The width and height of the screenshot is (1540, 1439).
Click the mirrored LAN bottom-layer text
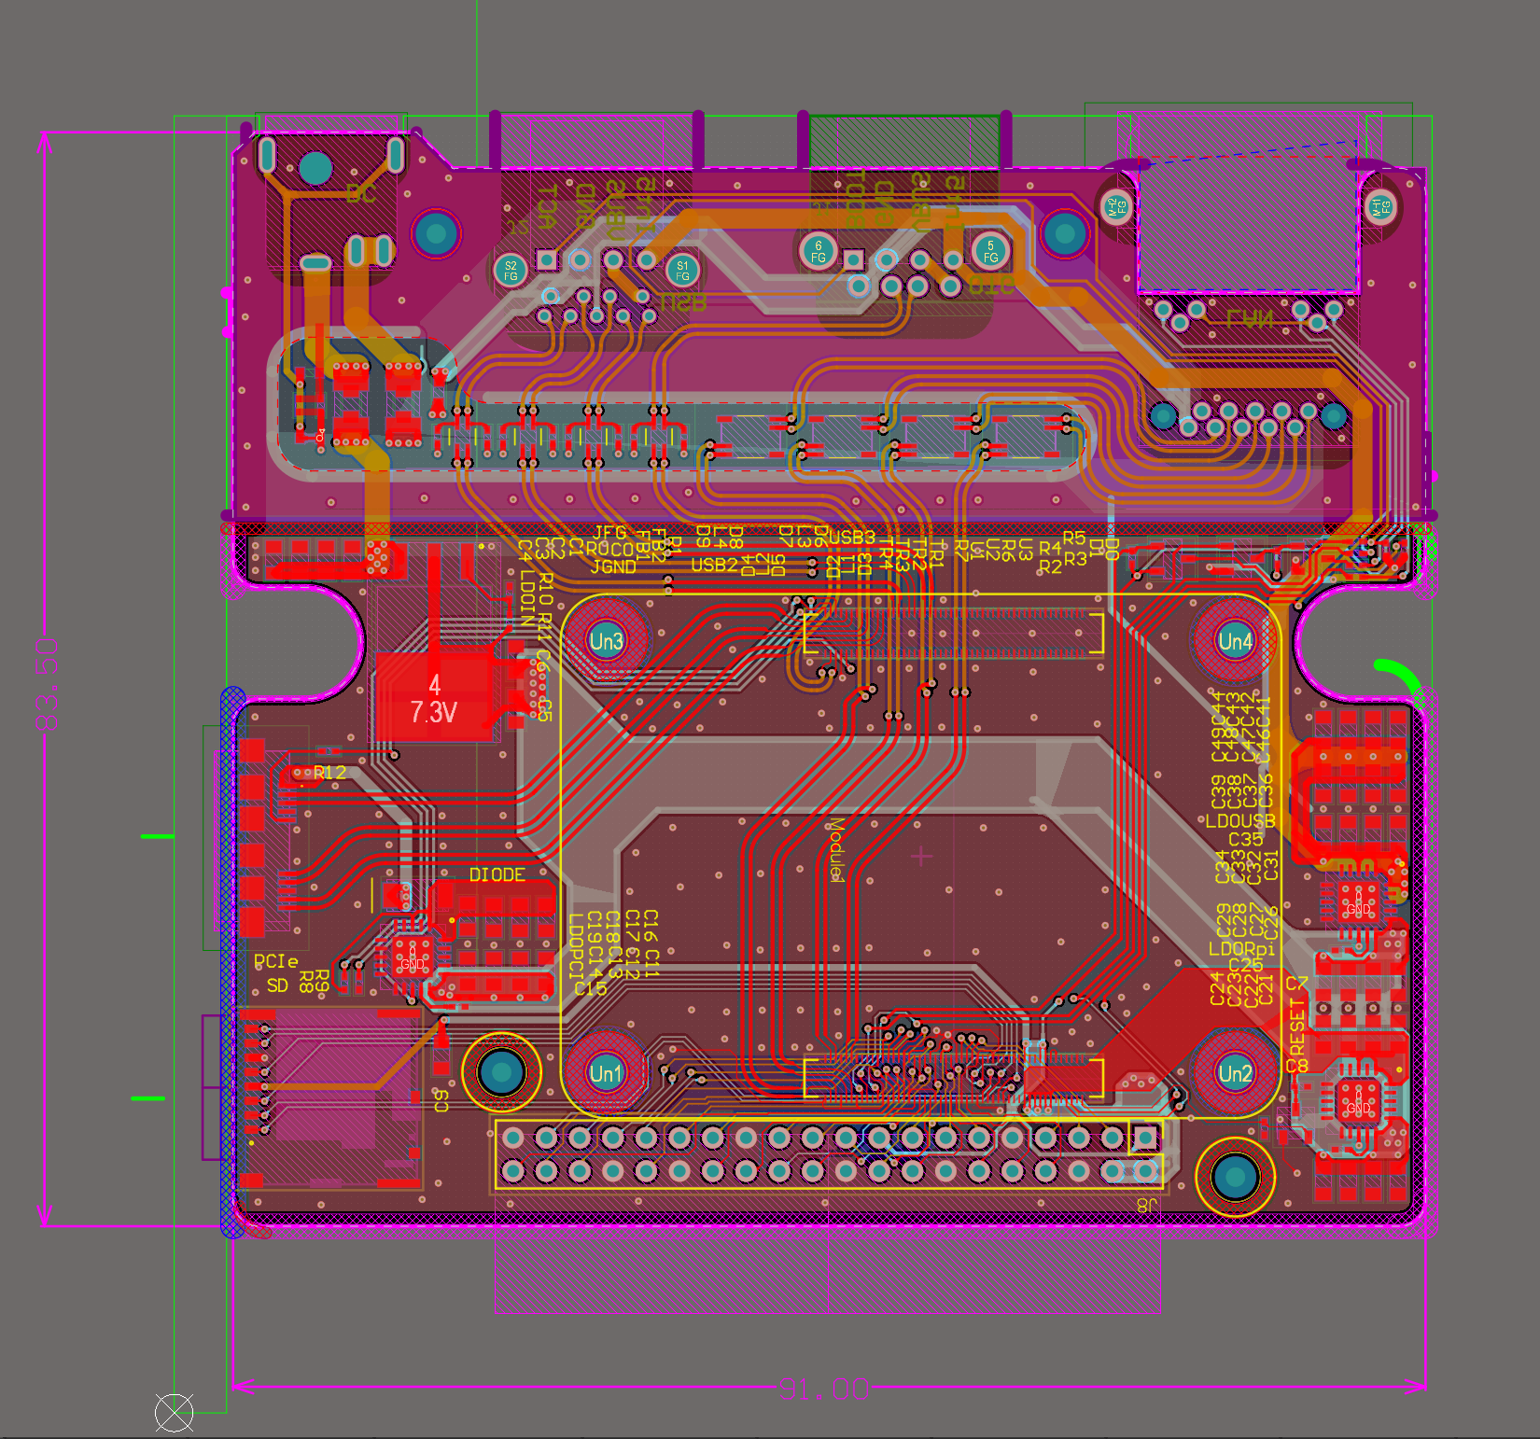pyautogui.click(x=1250, y=319)
